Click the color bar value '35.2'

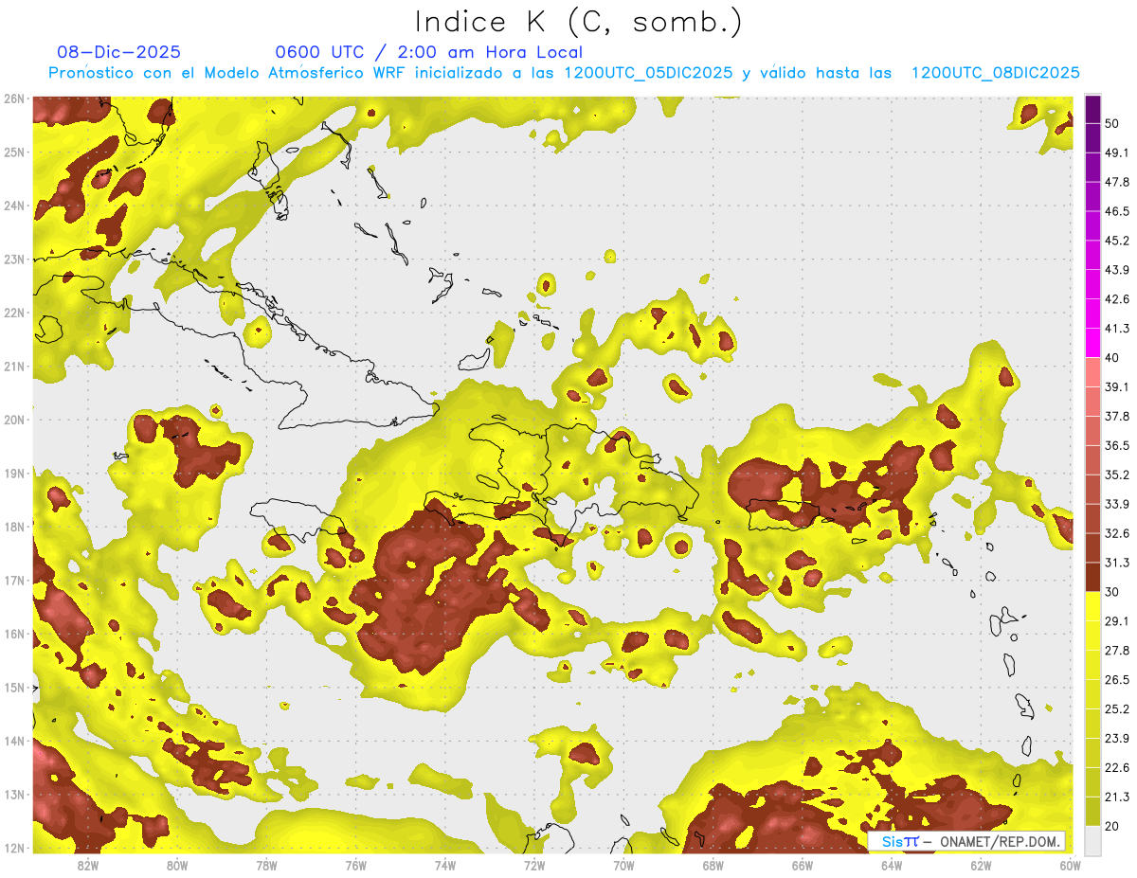(x=1116, y=475)
